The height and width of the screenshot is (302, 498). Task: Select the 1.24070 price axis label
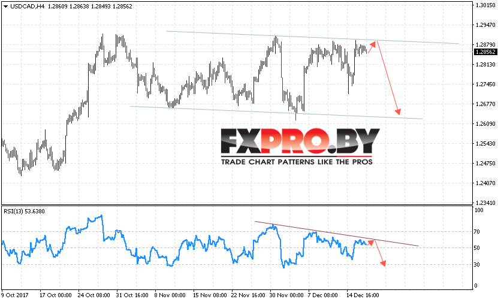(485, 183)
